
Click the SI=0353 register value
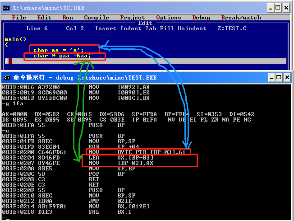coord(209,114)
